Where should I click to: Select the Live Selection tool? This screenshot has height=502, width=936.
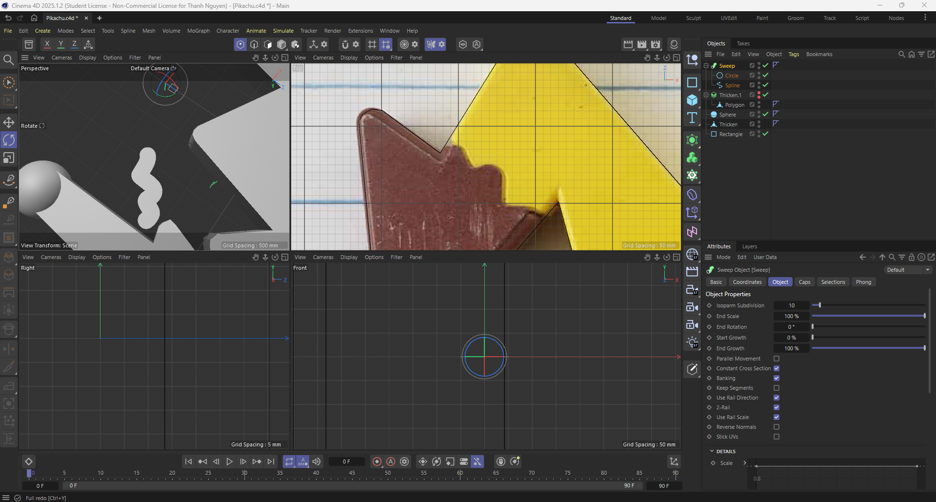click(9, 83)
